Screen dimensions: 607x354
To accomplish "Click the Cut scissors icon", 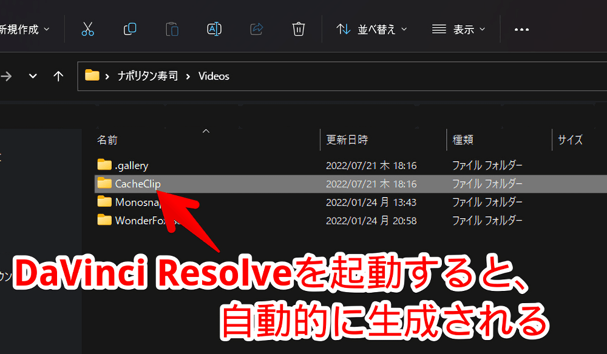I will (x=88, y=29).
